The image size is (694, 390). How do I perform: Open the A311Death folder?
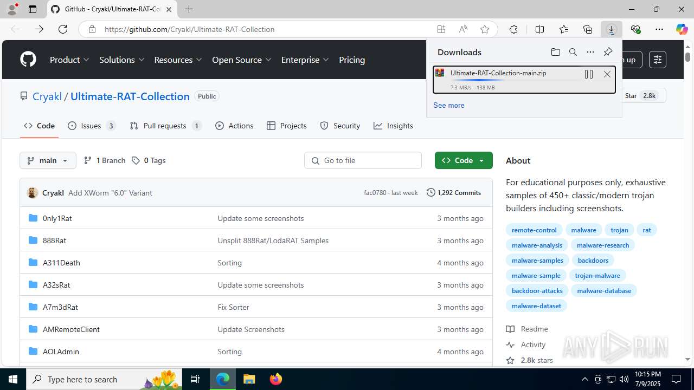coord(61,263)
